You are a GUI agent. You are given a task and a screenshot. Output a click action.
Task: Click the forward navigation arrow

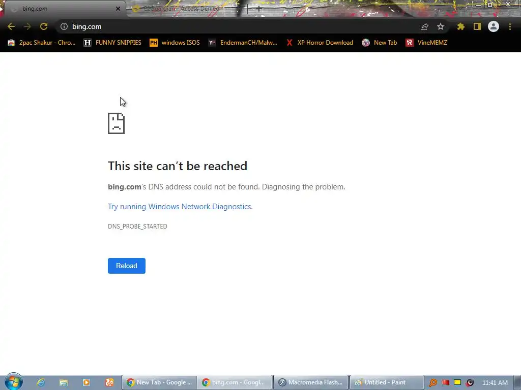(27, 26)
